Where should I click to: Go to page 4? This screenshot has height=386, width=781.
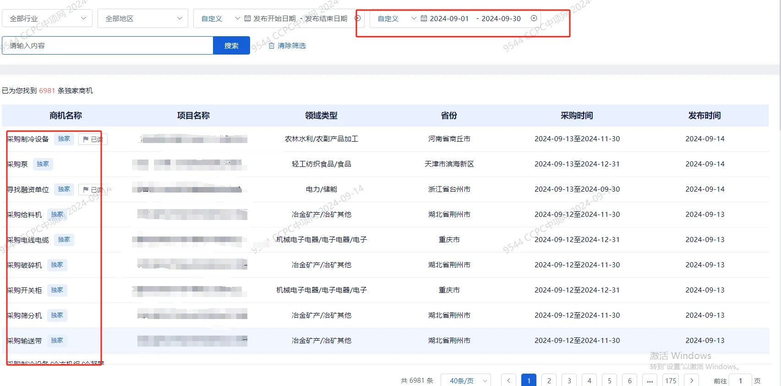coord(589,380)
